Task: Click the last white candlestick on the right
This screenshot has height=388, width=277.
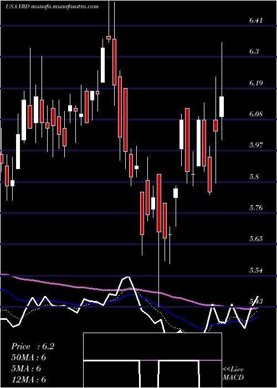Action: pos(222,106)
